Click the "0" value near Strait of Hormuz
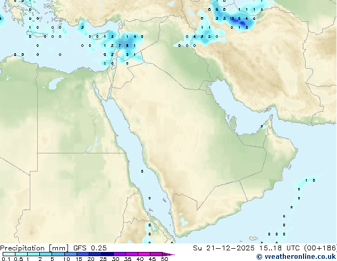Screen dimensions: 337x261 point(262,126)
